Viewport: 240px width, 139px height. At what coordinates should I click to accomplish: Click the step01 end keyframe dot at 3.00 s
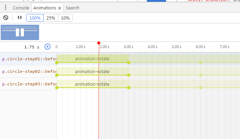pos(129,63)
